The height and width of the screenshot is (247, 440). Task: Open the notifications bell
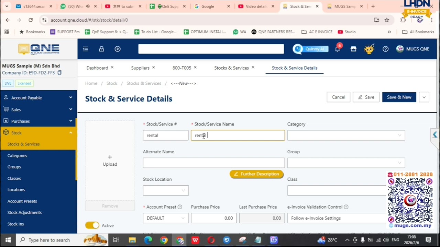(x=338, y=49)
